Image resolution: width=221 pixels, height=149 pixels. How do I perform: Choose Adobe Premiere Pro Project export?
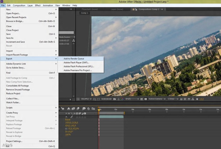pos(81,70)
